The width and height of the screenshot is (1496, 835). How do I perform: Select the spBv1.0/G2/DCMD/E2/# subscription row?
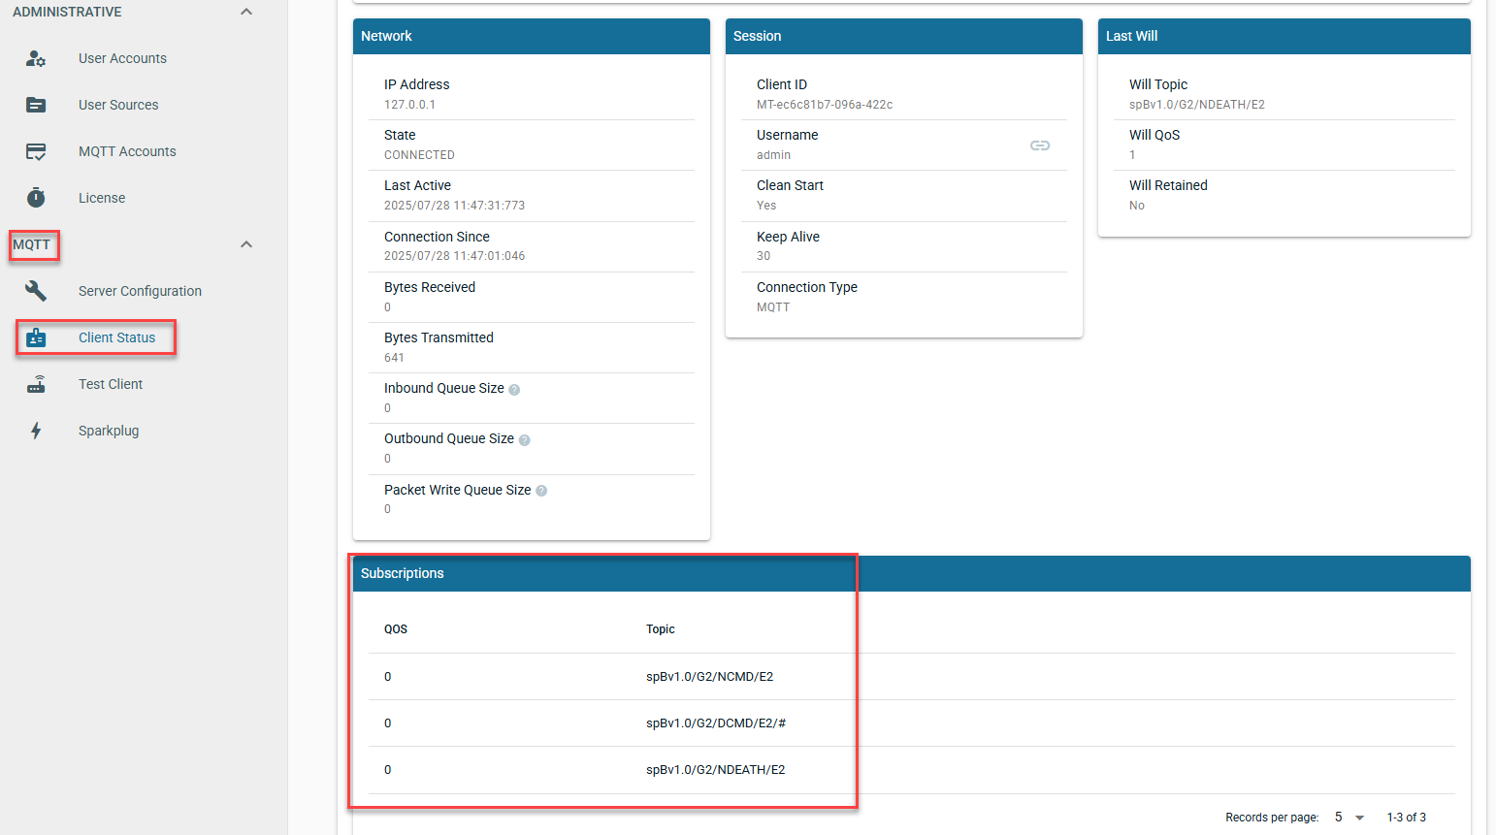(x=716, y=723)
